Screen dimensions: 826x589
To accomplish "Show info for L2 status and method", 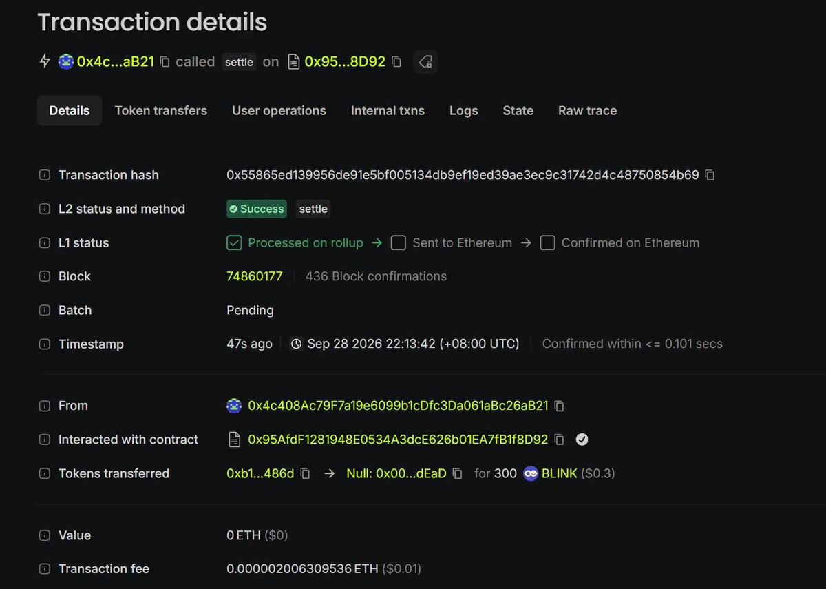I will [45, 209].
